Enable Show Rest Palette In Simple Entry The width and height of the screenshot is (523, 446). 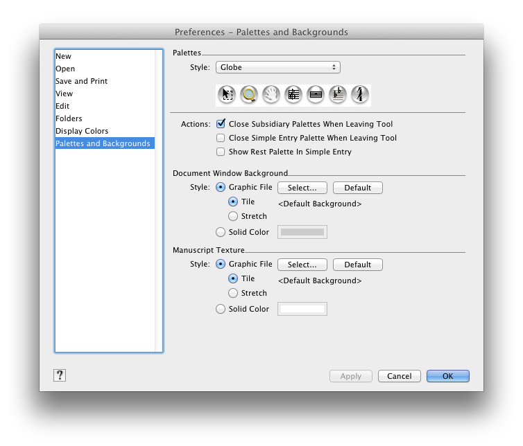(x=221, y=152)
